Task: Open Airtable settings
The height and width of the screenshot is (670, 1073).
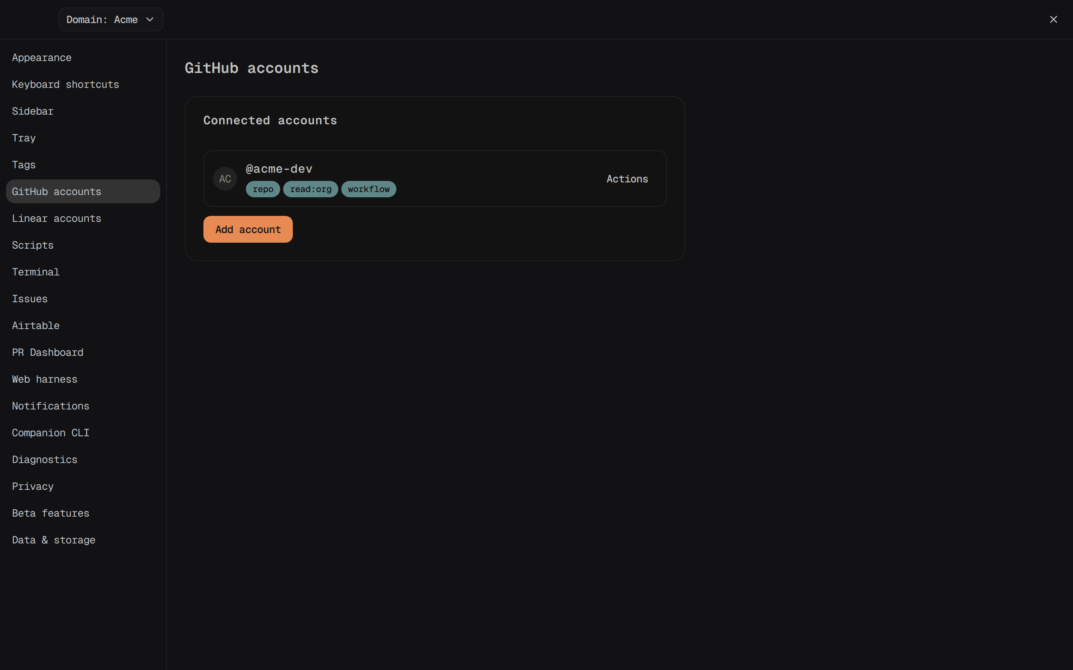Action: click(x=83, y=326)
